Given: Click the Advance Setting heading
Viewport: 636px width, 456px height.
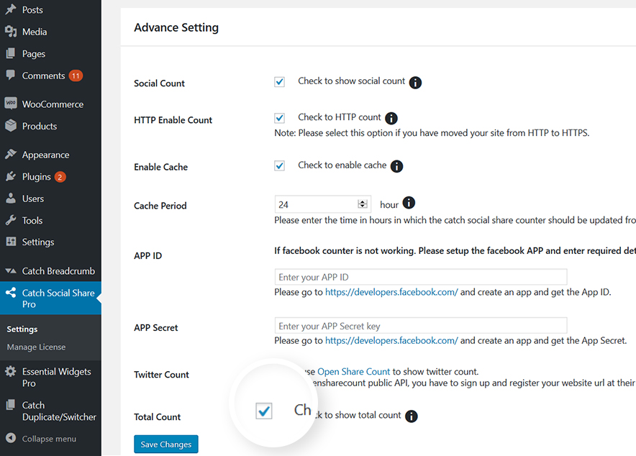Looking at the screenshot, I should point(176,27).
